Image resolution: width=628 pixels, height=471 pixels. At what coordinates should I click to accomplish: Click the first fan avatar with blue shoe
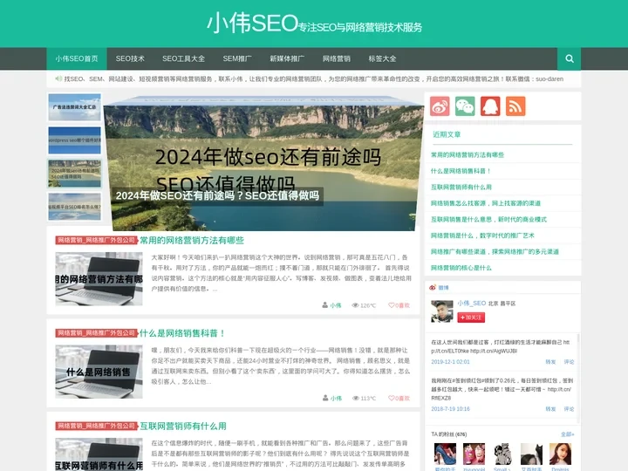click(x=445, y=454)
